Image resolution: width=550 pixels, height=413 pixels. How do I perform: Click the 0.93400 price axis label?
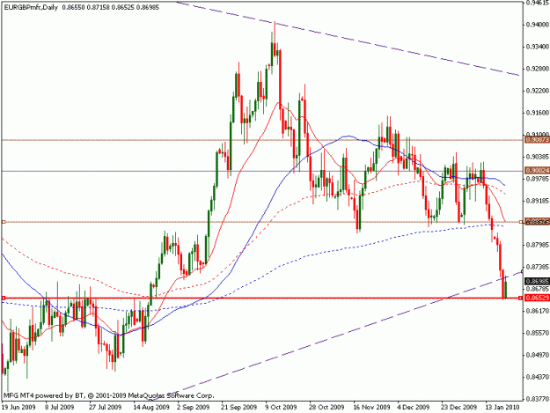[538, 47]
